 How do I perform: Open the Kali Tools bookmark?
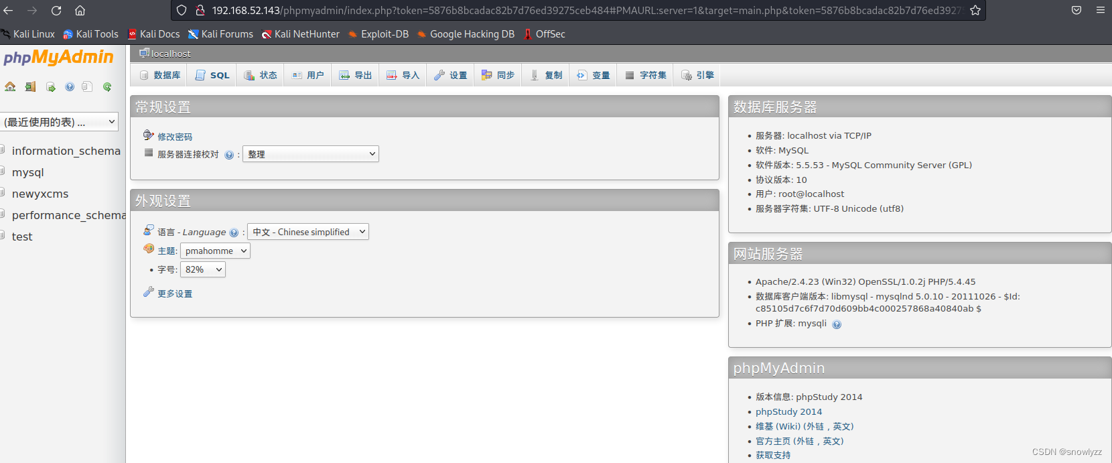90,34
